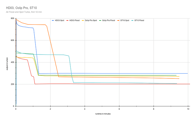Select the chart title "HD03, Oclip Pro, ST10"

tap(22, 7)
